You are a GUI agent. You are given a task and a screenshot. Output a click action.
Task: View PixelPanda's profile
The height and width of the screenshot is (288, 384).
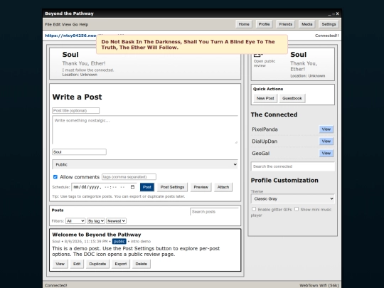(326, 129)
